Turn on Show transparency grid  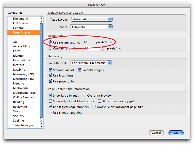(x=100, y=101)
